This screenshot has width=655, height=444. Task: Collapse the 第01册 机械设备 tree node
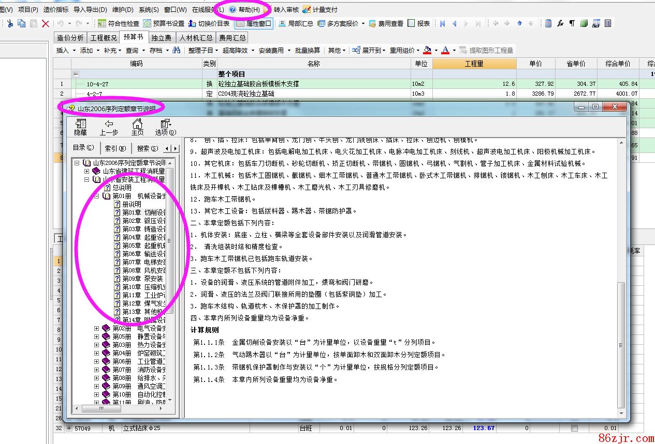[97, 196]
